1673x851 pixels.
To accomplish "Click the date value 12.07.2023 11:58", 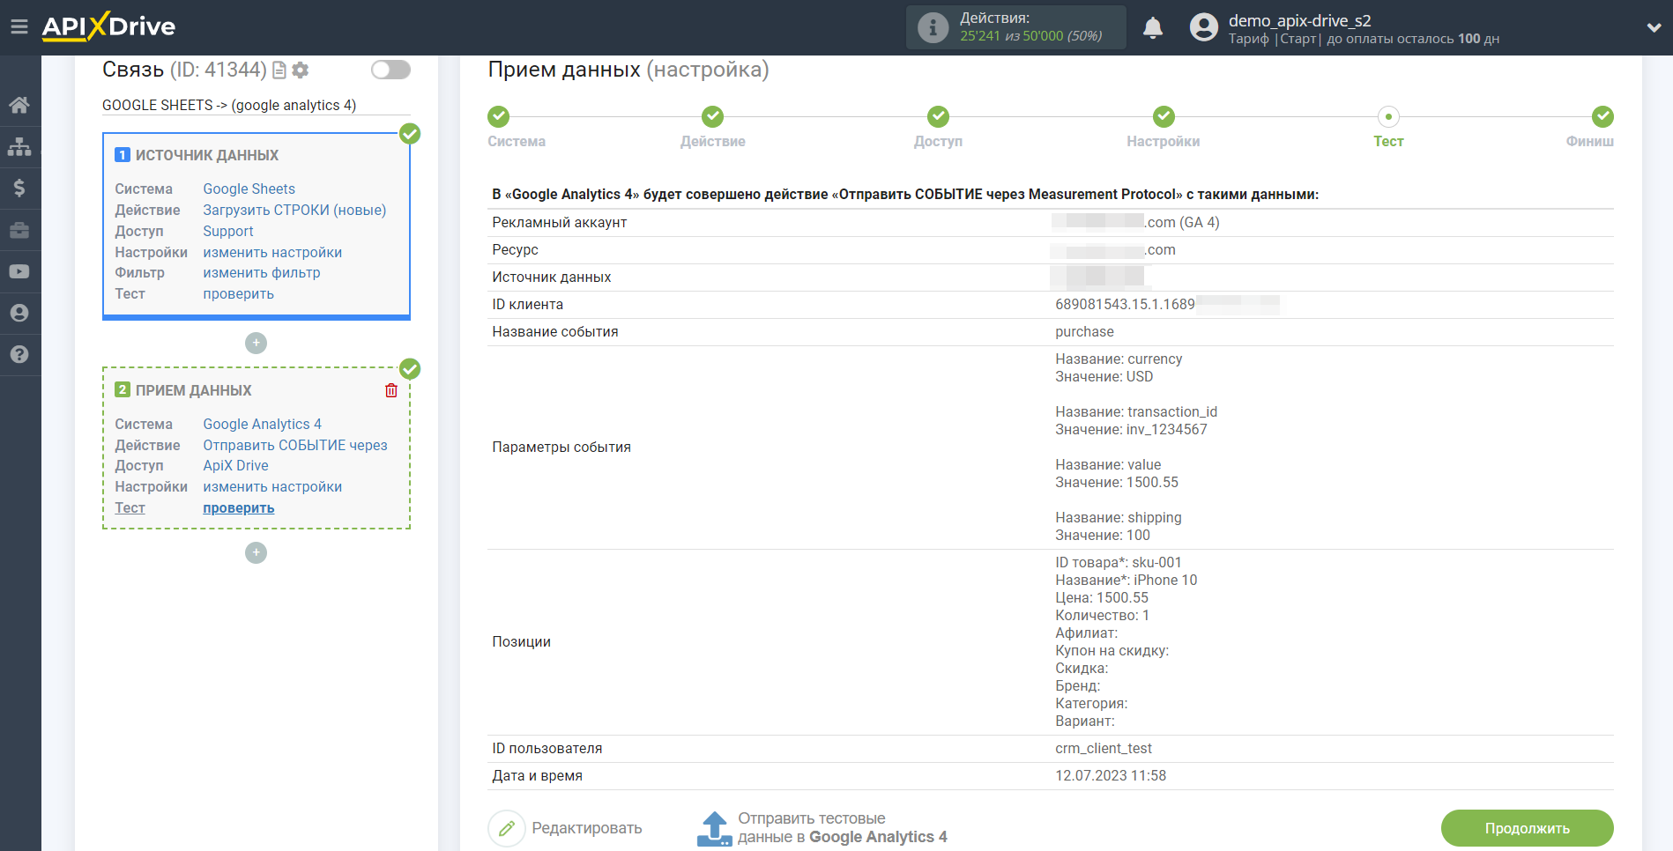I will pos(1110,776).
